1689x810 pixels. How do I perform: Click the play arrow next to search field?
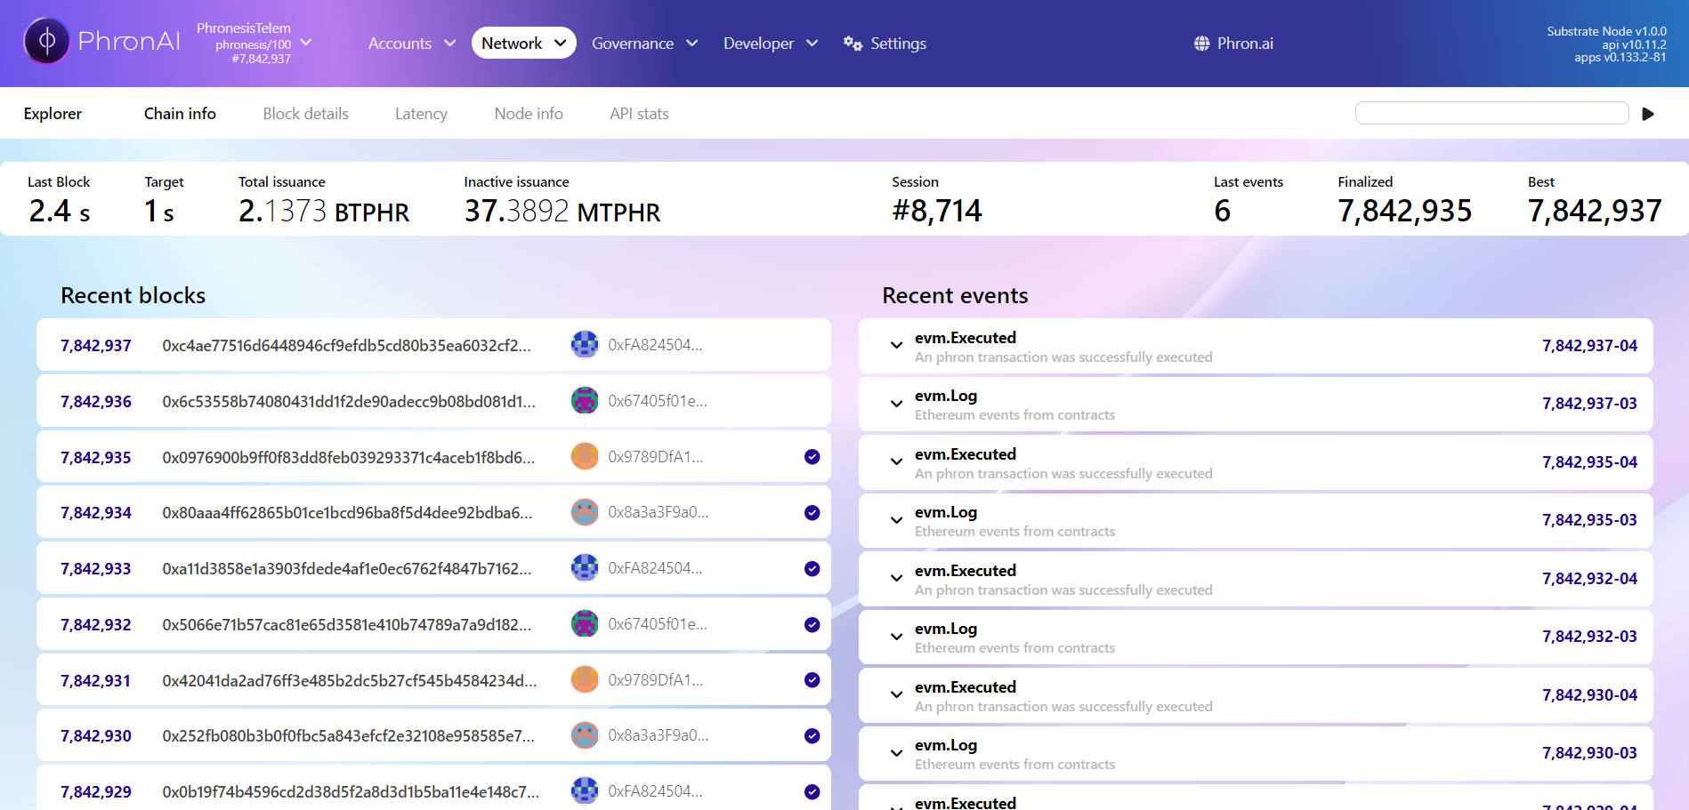point(1647,114)
